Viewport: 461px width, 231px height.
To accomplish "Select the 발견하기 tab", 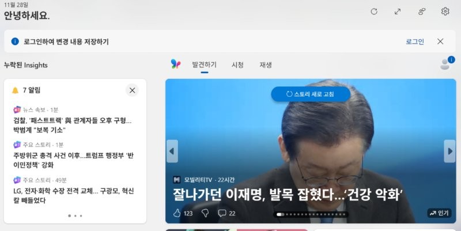I will [x=205, y=65].
